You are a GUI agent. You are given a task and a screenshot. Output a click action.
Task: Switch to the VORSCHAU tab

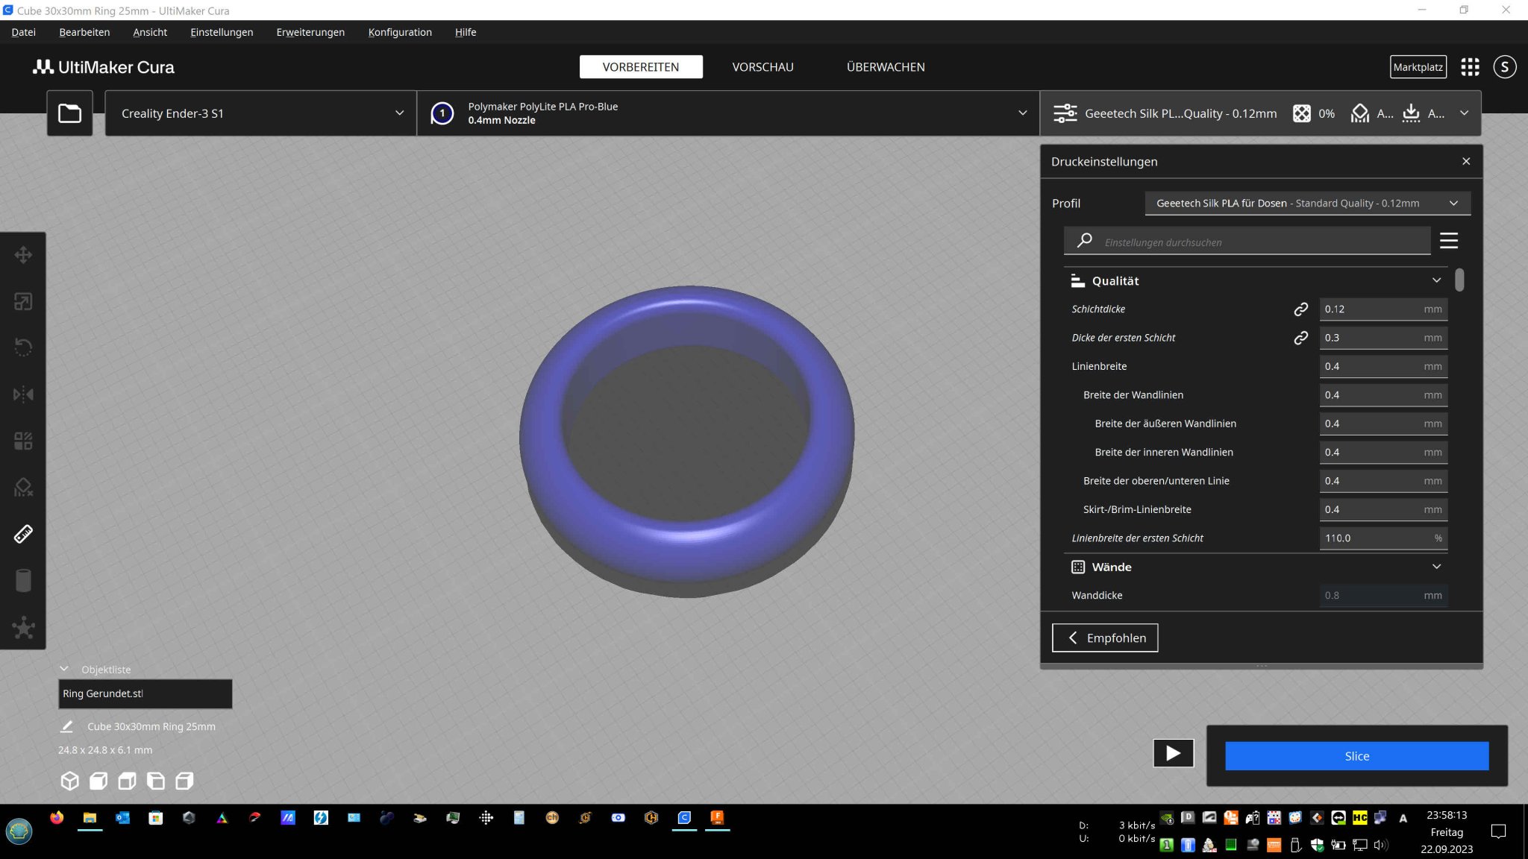[x=763, y=67]
